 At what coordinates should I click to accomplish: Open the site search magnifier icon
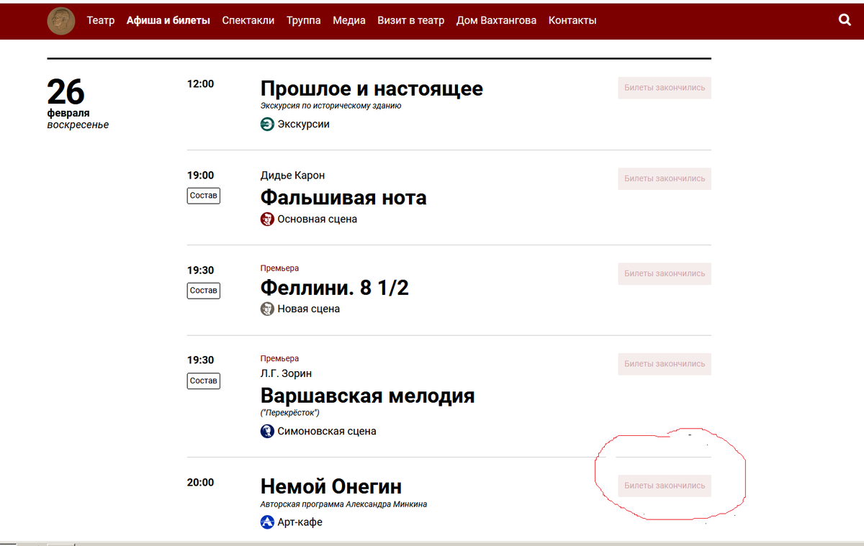point(845,20)
